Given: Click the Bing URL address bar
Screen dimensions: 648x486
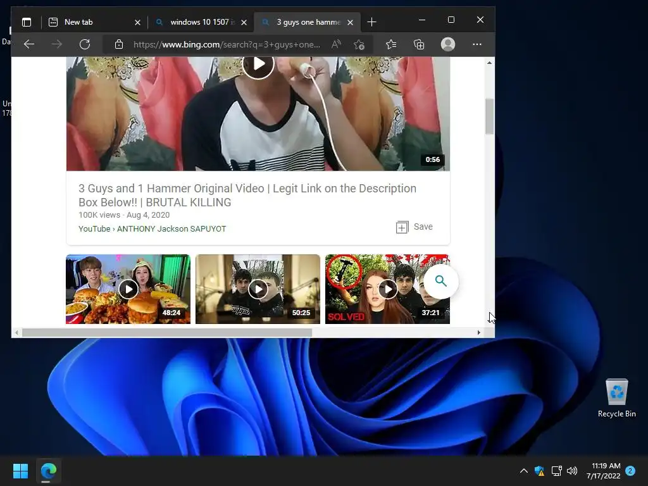Looking at the screenshot, I should point(227,44).
